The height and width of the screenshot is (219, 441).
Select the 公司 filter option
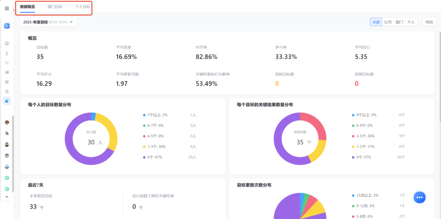click(x=388, y=22)
